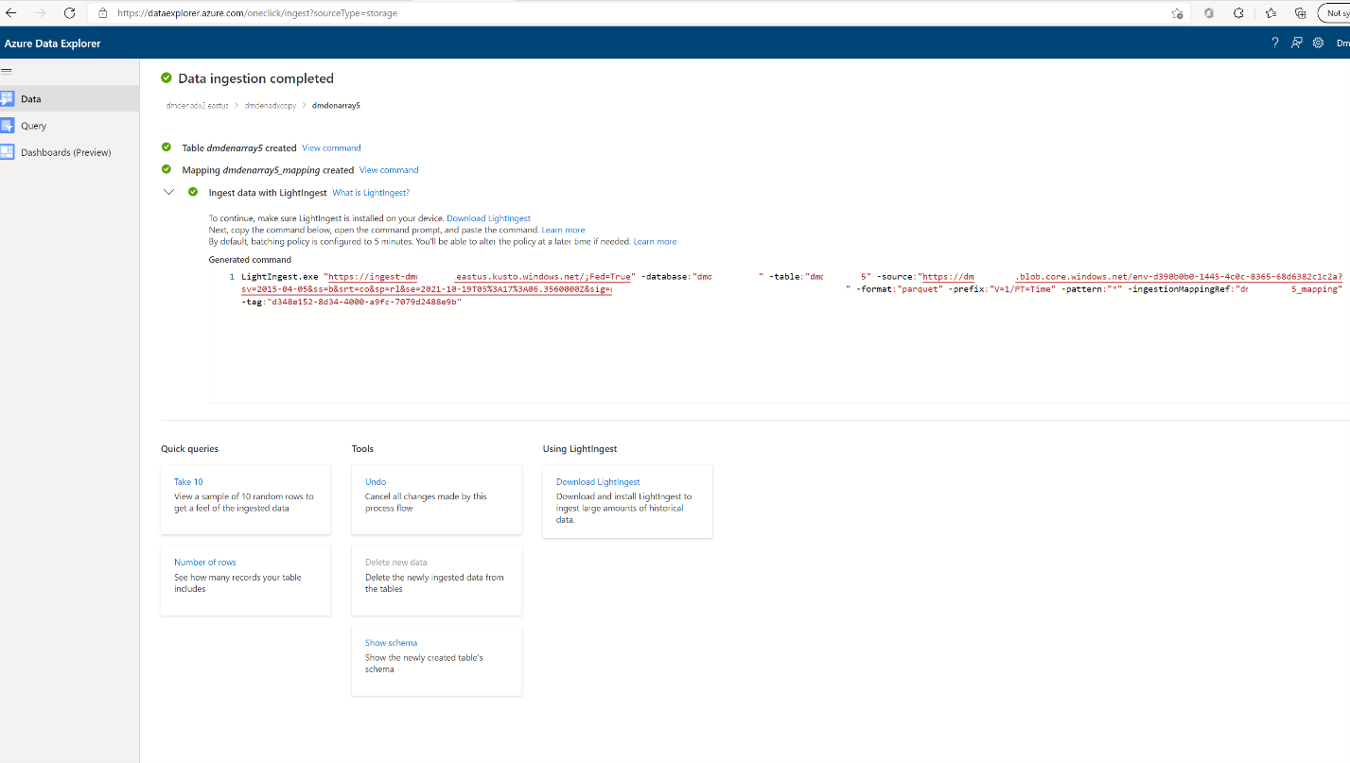Click View command for the created table
This screenshot has height=763, width=1350.
tap(331, 147)
